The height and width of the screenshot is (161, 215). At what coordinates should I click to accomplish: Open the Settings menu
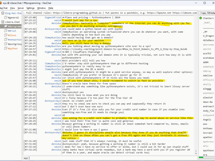click(30, 8)
